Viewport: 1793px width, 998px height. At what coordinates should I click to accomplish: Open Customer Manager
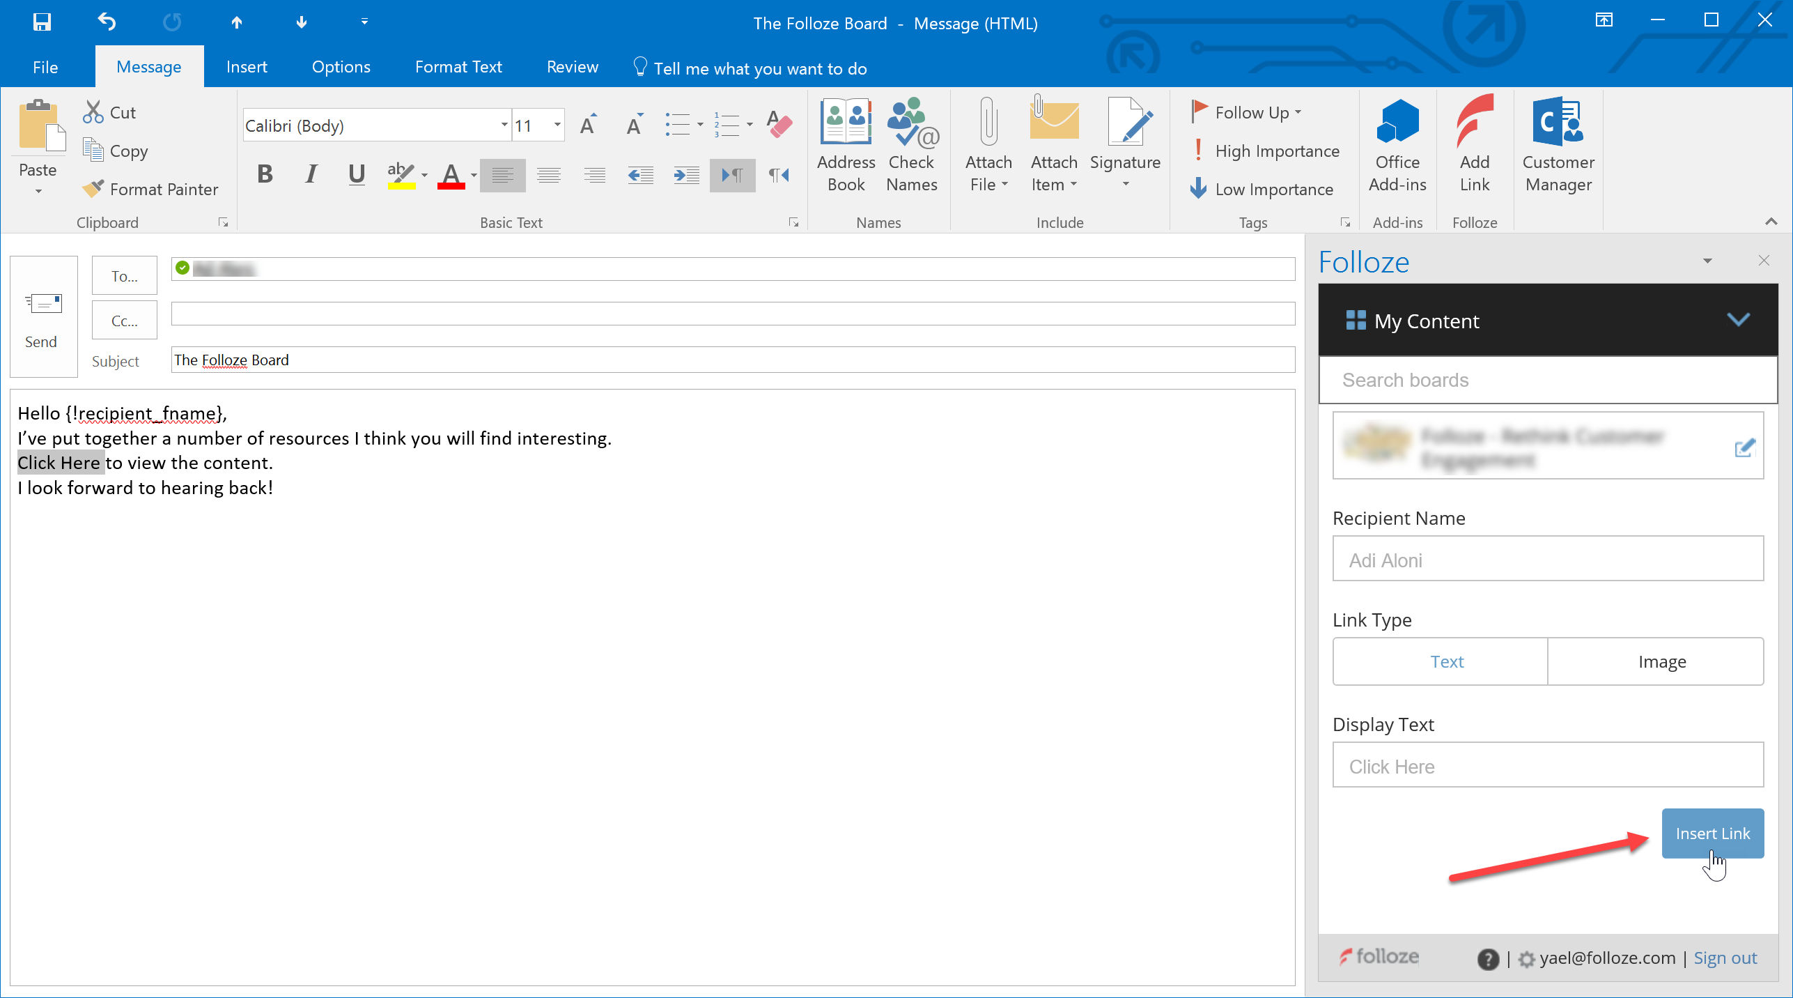tap(1558, 146)
